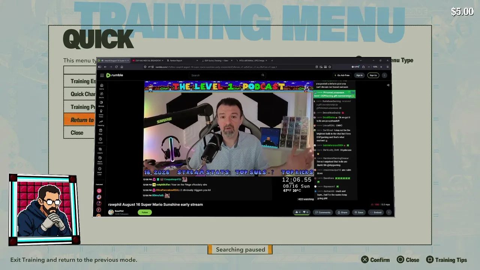Select the Quick Char option in Training Menu
480x270 pixels.
(79, 94)
